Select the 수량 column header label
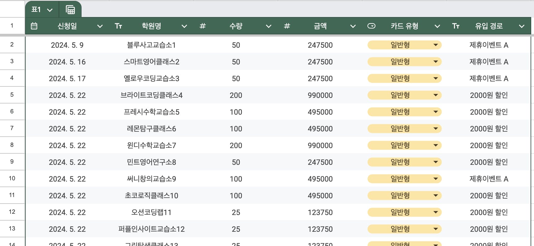The height and width of the screenshot is (246, 534). (236, 26)
